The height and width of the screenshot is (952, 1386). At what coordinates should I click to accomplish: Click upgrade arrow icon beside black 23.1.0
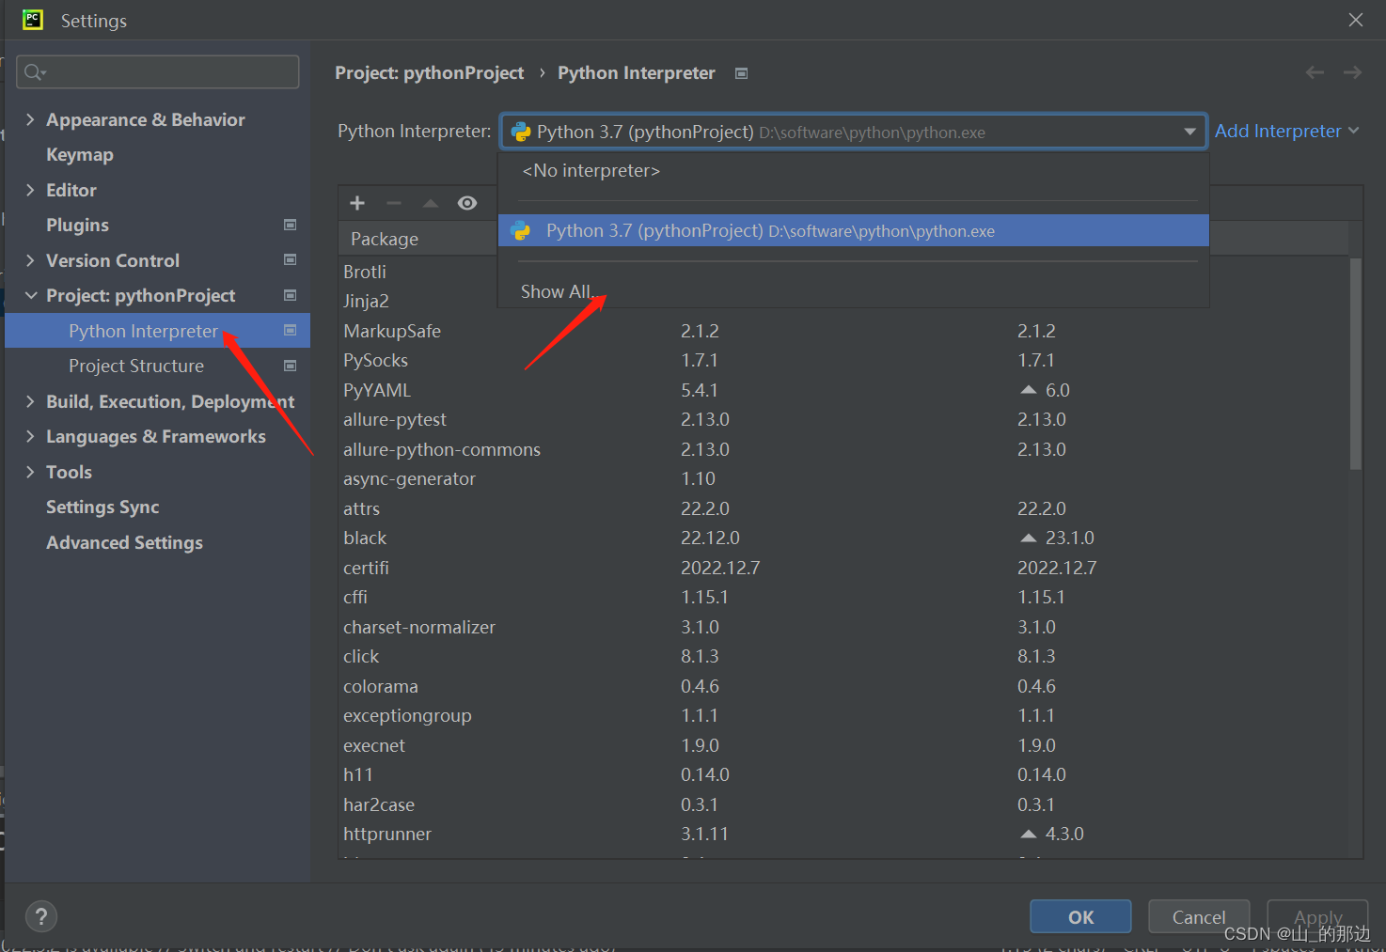point(1029,538)
